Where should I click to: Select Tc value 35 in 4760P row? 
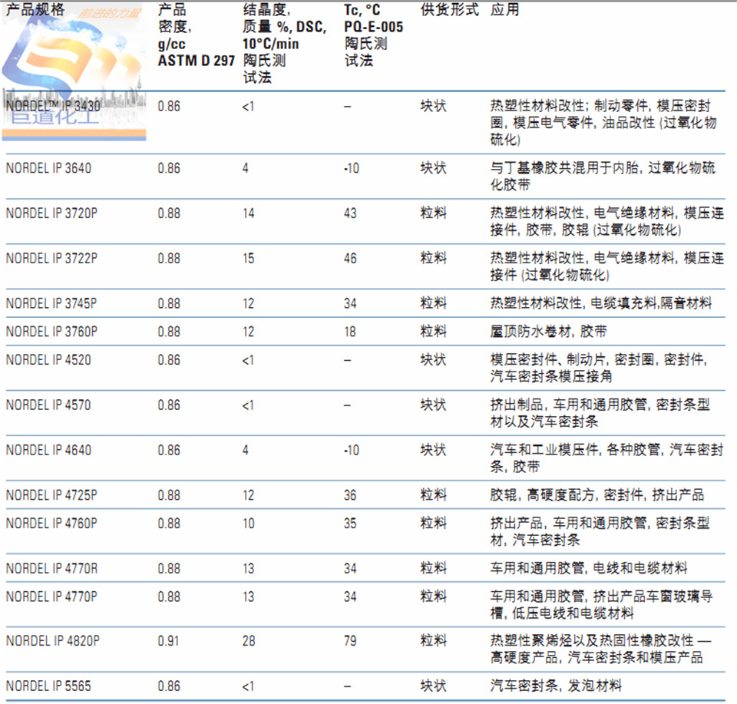(x=350, y=524)
